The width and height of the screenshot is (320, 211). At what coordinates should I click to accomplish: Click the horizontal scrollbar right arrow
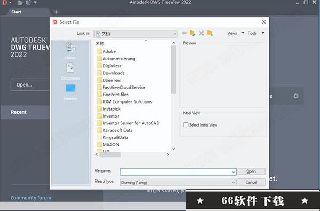[x=168, y=155]
